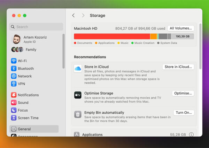The image size is (209, 148).
Task: Click in the Search field
Action: point(36,27)
